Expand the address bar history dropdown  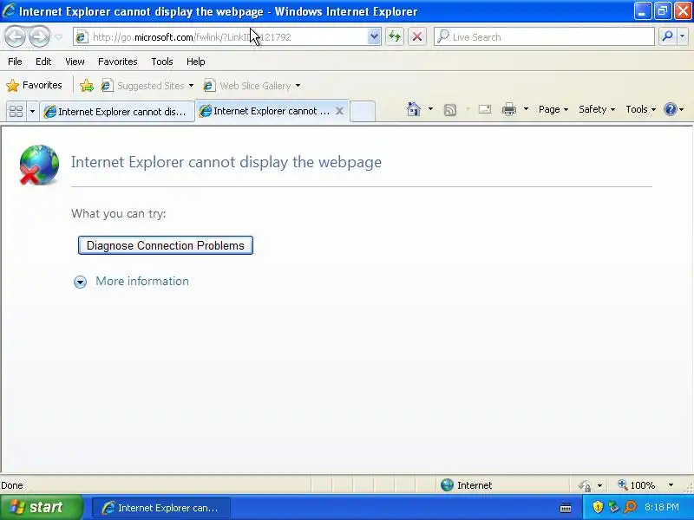coord(374,37)
